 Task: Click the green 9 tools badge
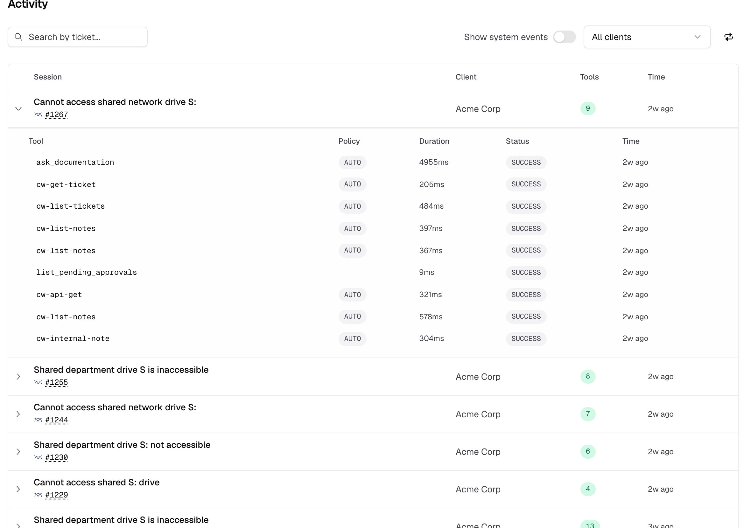[x=587, y=108]
